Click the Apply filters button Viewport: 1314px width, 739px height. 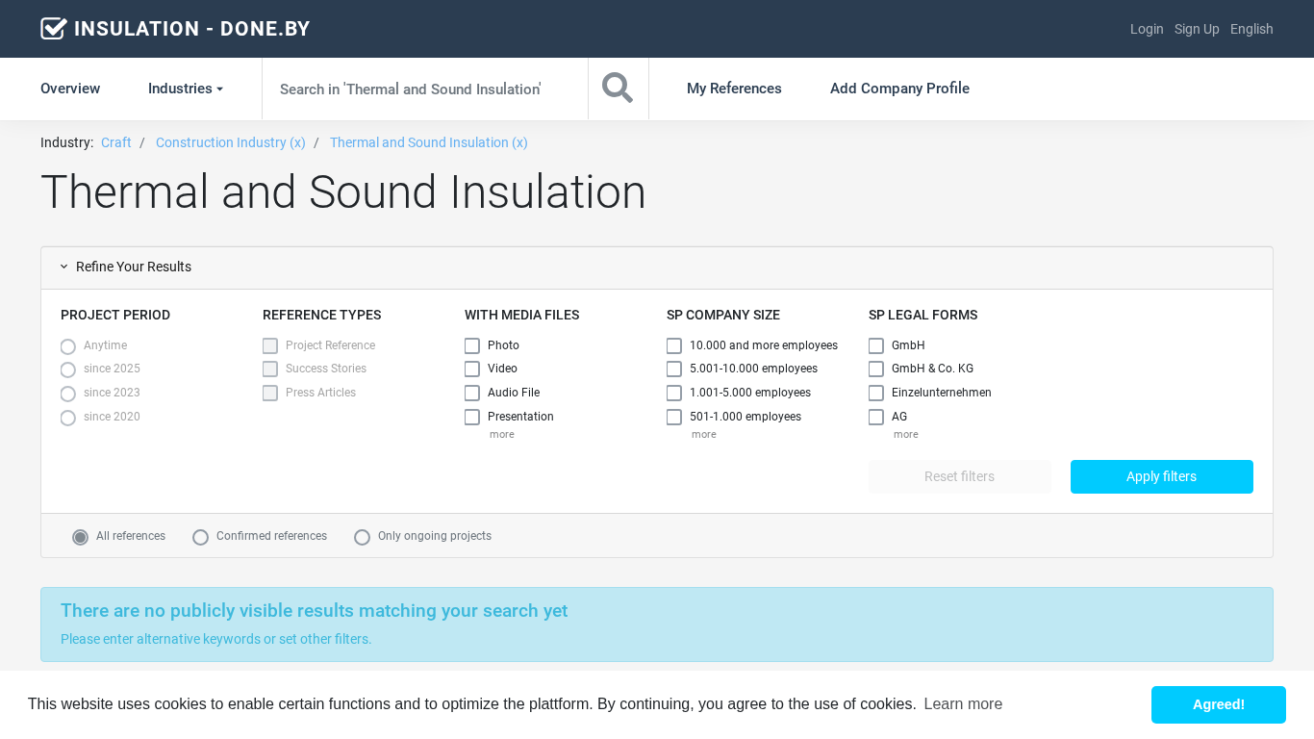click(x=1162, y=476)
